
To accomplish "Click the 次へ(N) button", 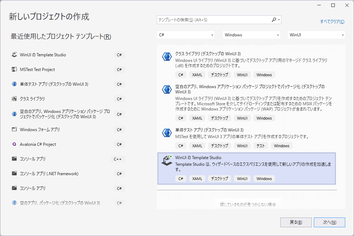I will (330, 222).
